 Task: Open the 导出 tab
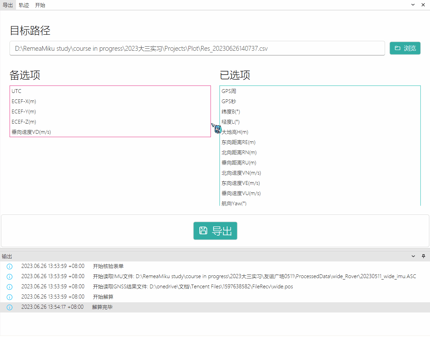click(8, 5)
